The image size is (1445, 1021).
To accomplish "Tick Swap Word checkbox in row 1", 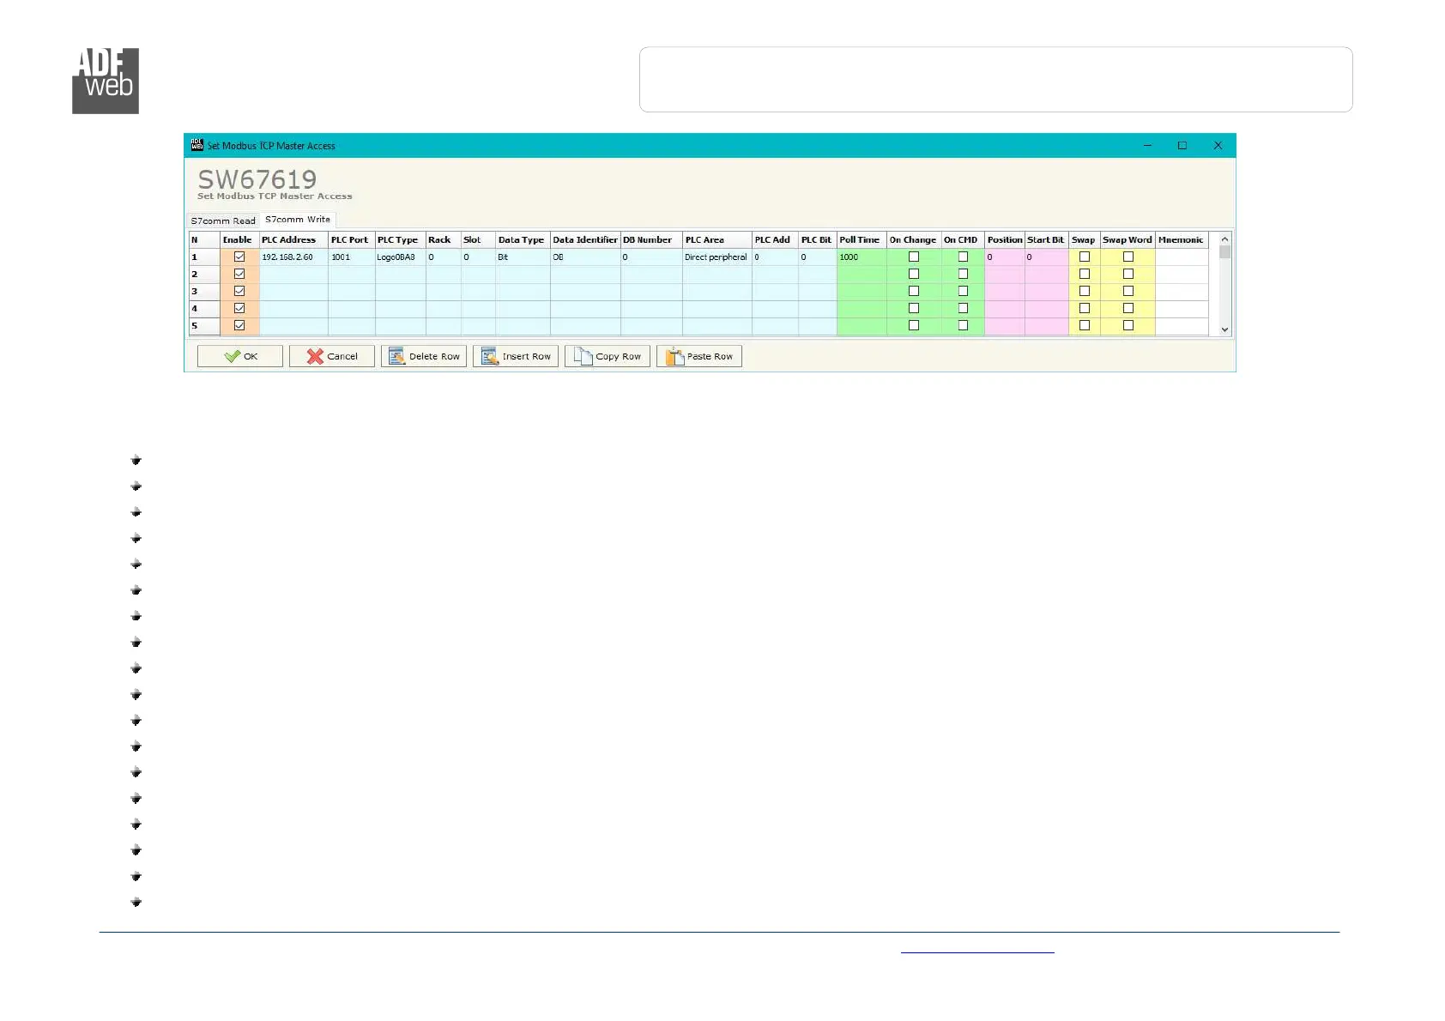I will click(x=1128, y=257).
